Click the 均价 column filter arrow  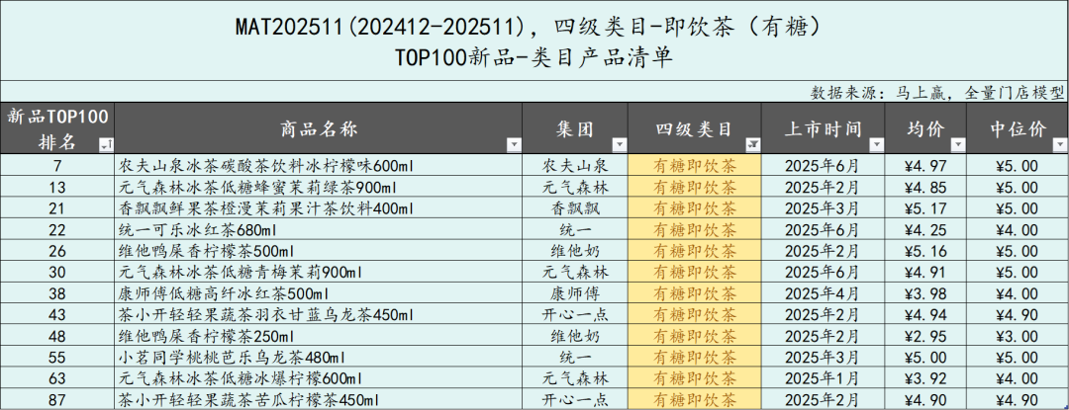tap(956, 145)
